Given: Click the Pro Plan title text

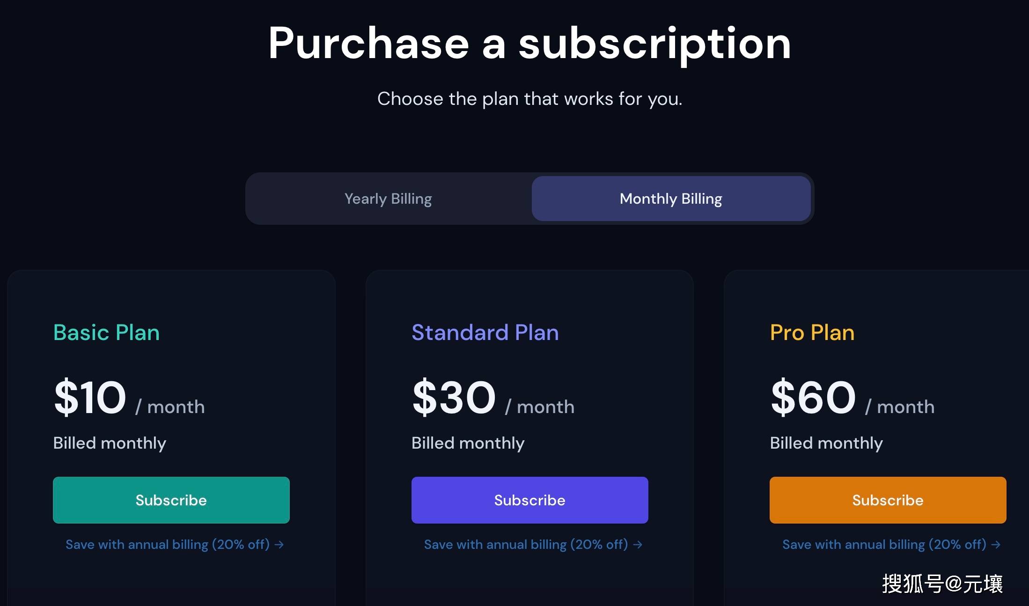Looking at the screenshot, I should (812, 333).
